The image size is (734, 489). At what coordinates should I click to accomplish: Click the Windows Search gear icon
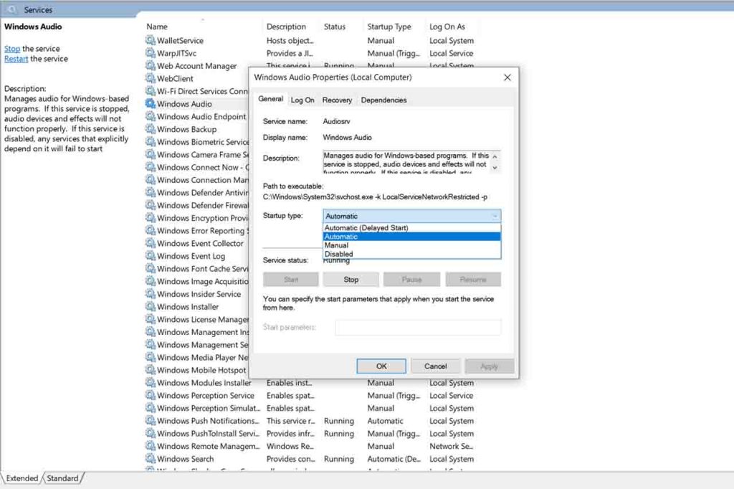click(x=151, y=459)
